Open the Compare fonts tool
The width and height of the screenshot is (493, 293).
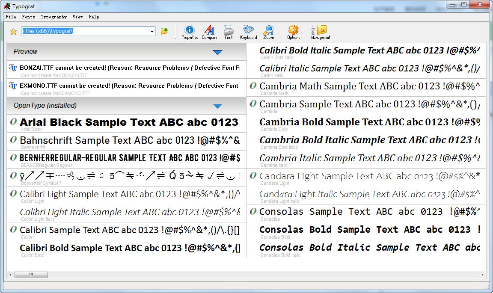(209, 33)
